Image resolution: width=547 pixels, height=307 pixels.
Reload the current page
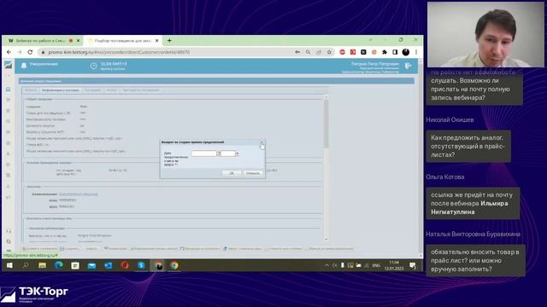[x=30, y=52]
